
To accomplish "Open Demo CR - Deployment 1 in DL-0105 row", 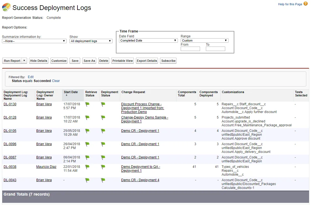I will (140, 131).
